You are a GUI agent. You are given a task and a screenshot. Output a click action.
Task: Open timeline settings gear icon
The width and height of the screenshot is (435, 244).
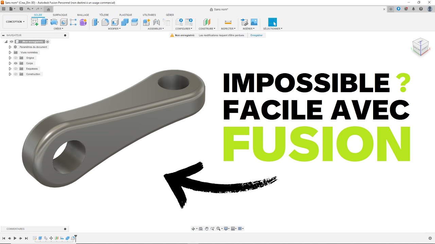coord(430,238)
